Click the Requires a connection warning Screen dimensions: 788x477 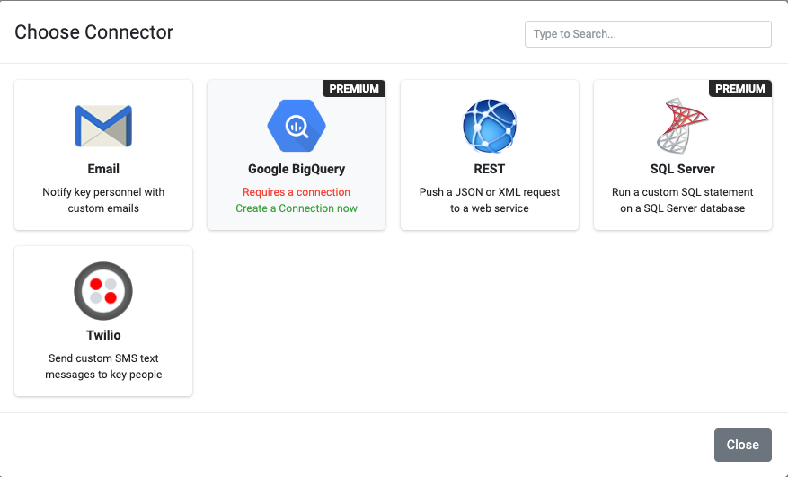(297, 192)
